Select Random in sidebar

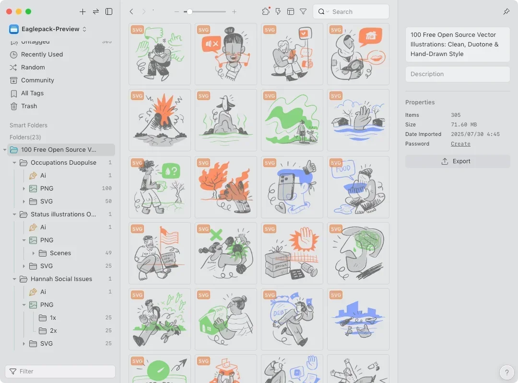(x=33, y=68)
